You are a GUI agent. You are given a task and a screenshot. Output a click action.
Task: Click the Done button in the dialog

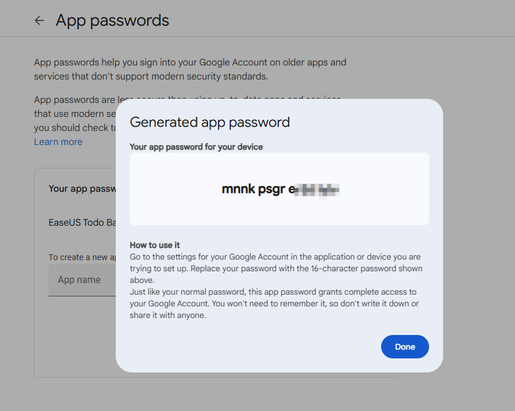tap(405, 347)
